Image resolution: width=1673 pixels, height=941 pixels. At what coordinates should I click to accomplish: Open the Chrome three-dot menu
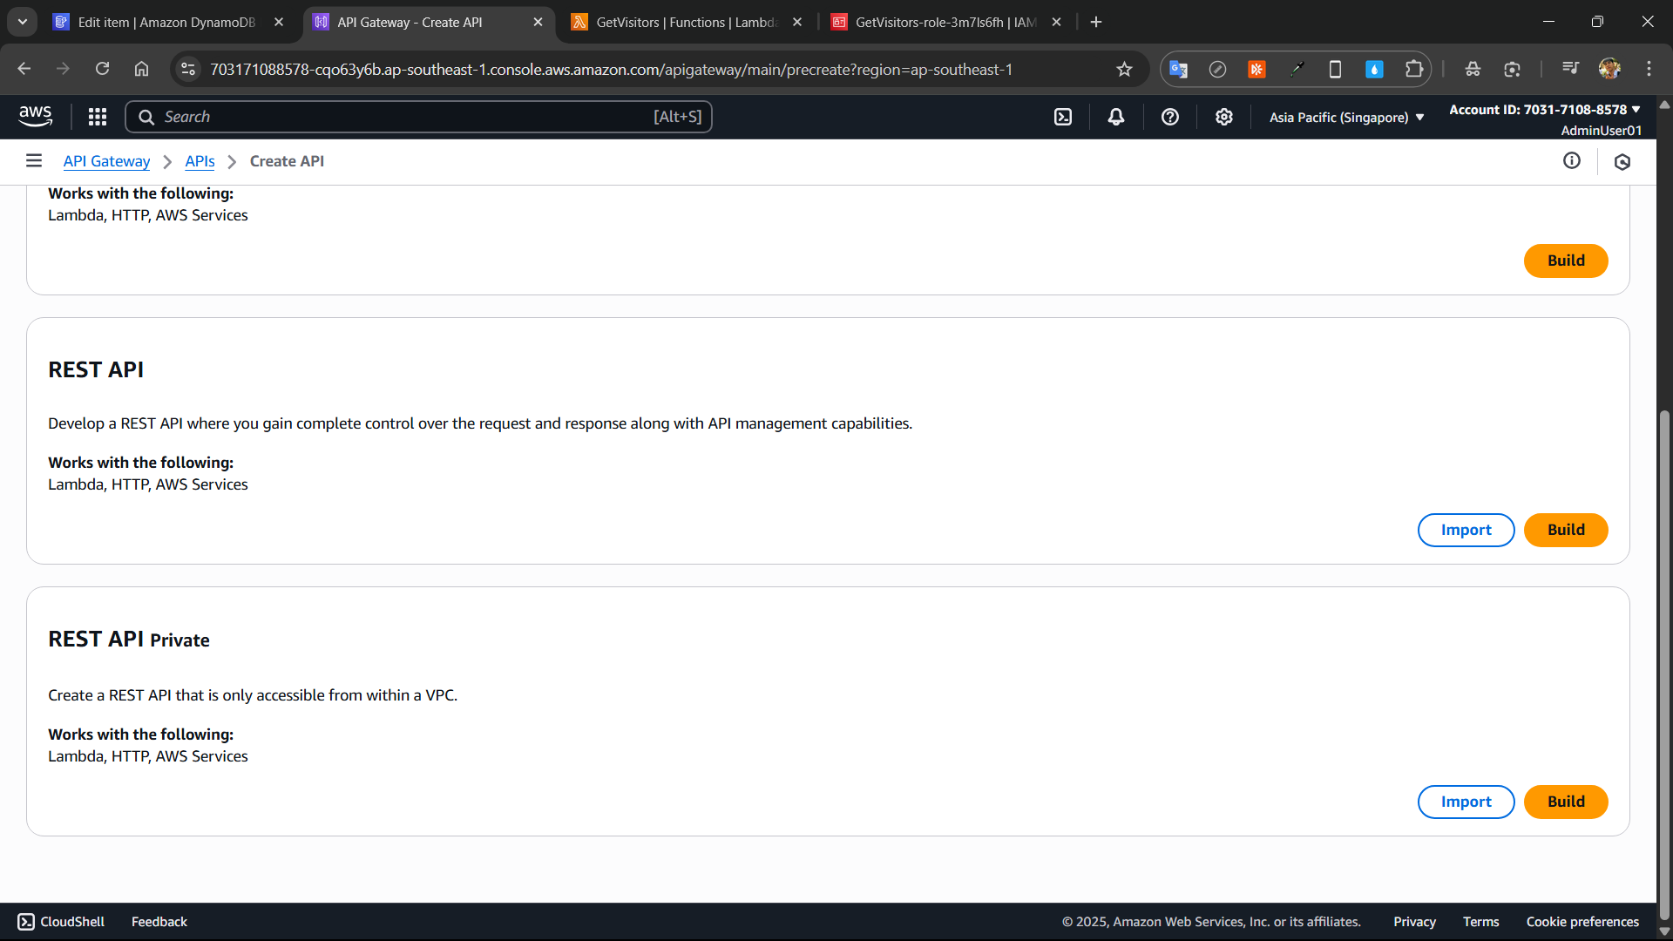coord(1649,69)
